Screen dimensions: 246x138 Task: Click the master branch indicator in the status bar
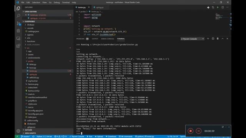click(25, 136)
